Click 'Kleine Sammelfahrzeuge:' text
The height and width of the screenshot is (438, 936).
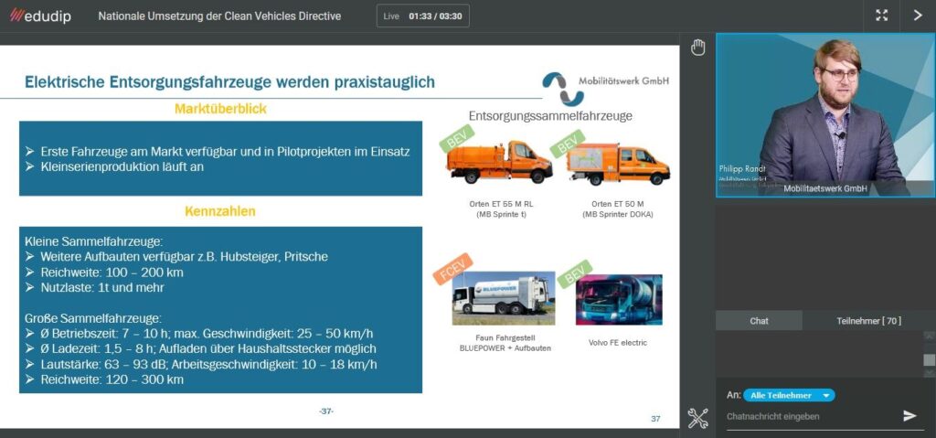coord(94,241)
